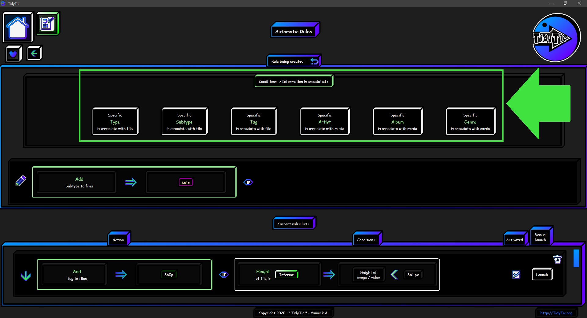587x318 pixels.
Task: Delete the rule with trash icon
Action: [x=558, y=259]
